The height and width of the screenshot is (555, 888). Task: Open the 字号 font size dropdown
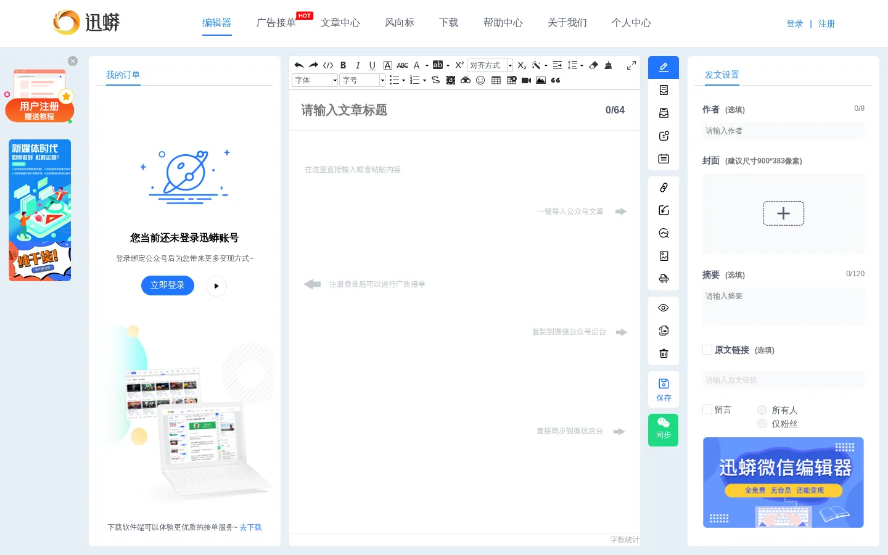[x=362, y=80]
